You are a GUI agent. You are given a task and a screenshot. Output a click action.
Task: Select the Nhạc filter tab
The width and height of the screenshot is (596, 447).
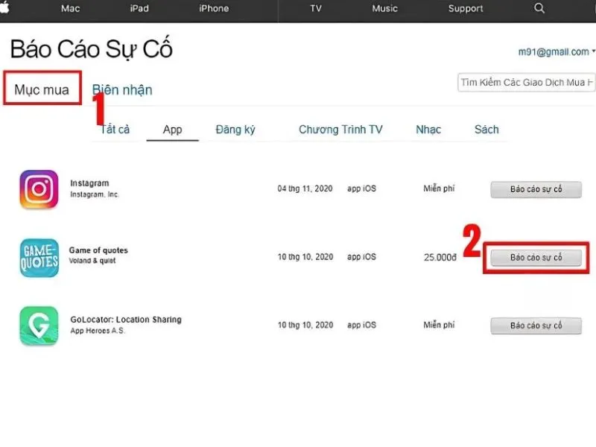pyautogui.click(x=428, y=130)
